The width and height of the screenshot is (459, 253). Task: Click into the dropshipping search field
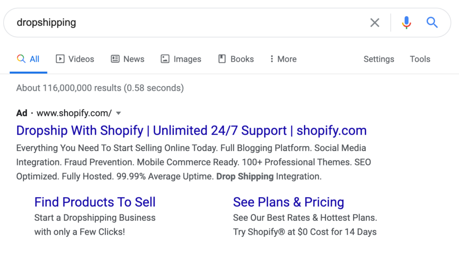187,22
